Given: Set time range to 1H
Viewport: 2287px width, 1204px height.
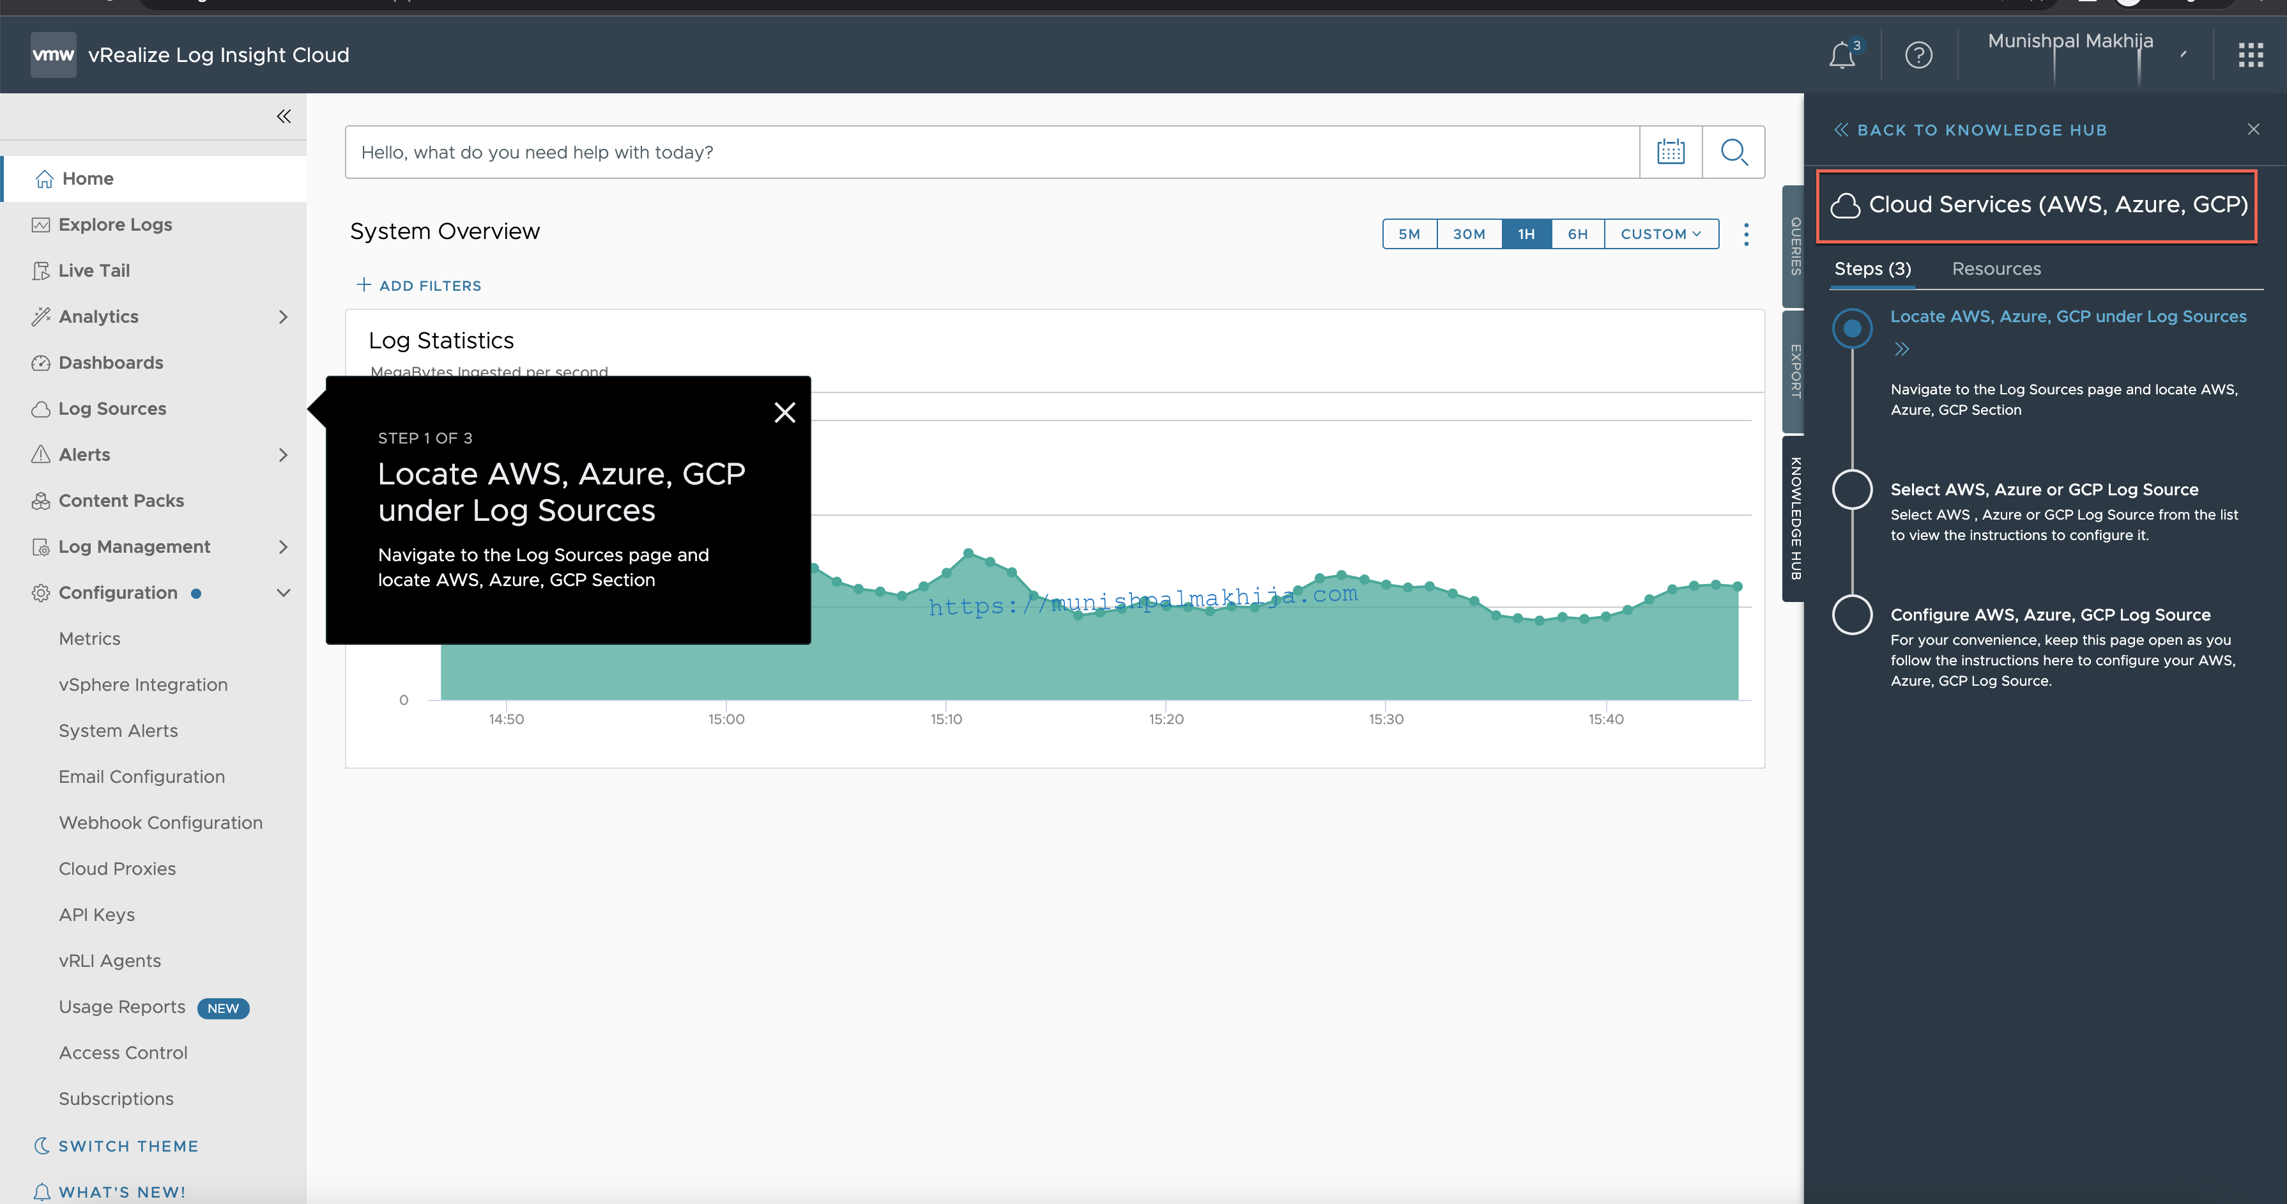Looking at the screenshot, I should pyautogui.click(x=1526, y=235).
